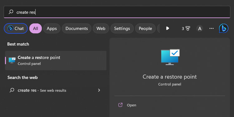Screen dimensions: 234x117
Task: Open the Bing Chat filter
Action: 16,28
